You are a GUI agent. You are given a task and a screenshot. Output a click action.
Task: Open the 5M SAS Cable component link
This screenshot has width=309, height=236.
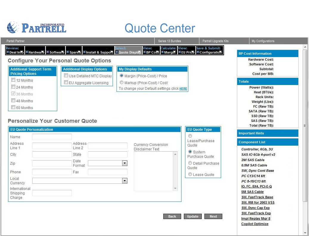click(x=252, y=192)
